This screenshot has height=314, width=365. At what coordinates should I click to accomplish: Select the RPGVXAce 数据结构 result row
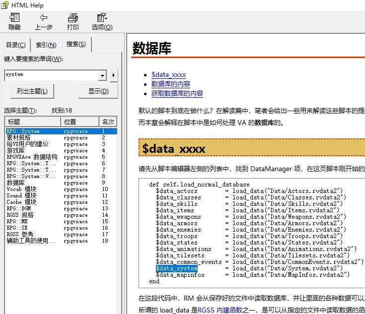pyautogui.click(x=61, y=157)
